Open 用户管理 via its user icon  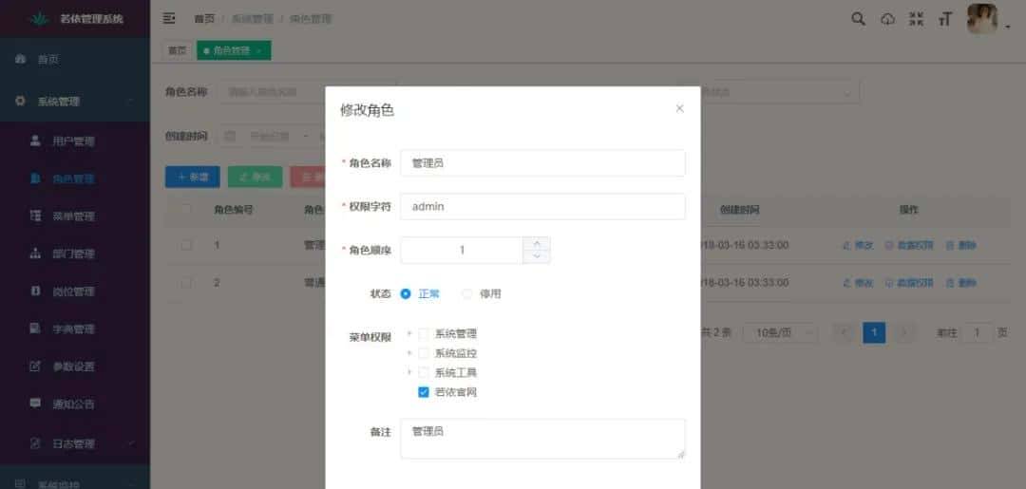point(35,141)
